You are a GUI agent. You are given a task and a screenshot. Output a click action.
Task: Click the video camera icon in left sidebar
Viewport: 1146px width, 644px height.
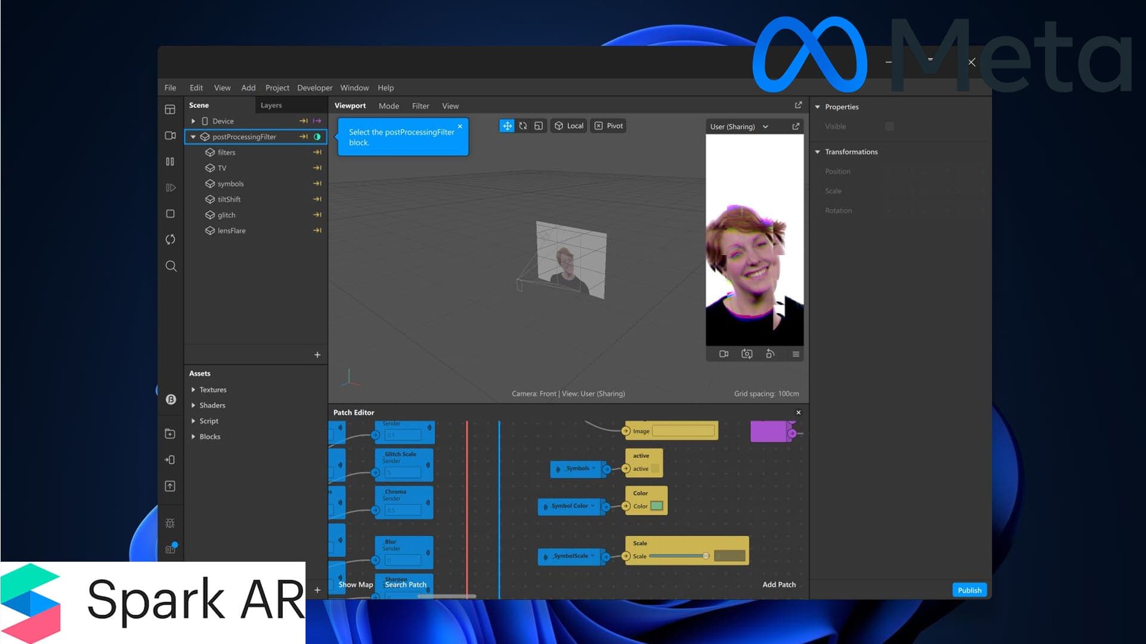click(170, 136)
